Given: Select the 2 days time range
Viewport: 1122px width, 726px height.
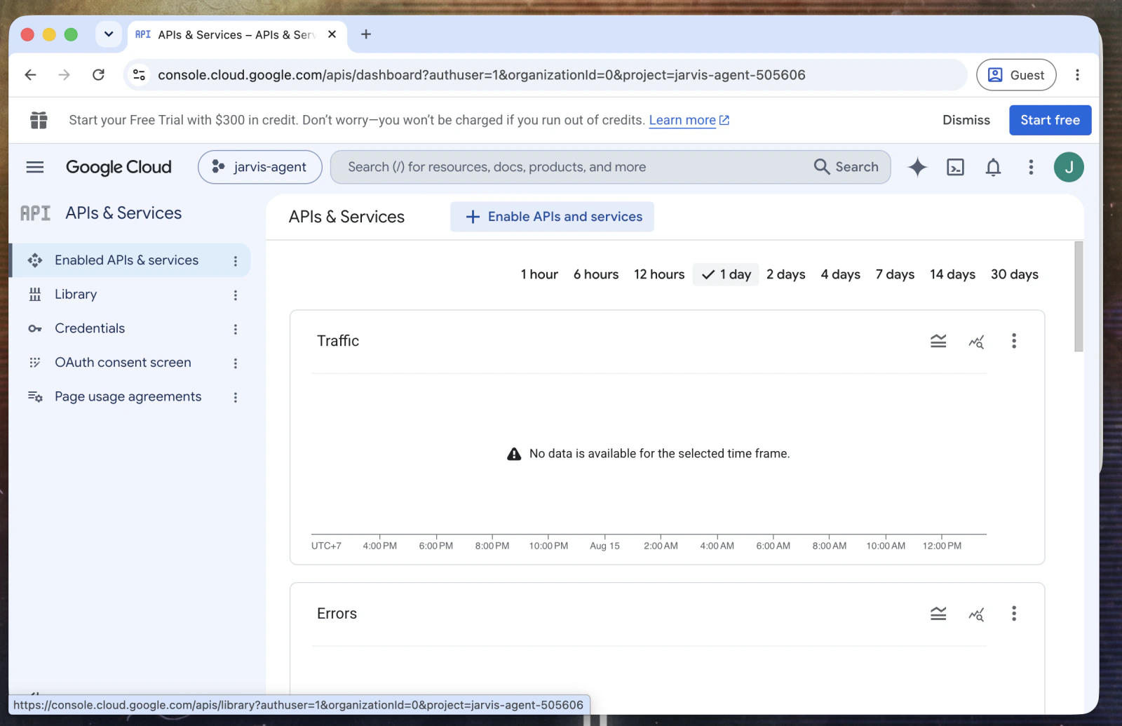Looking at the screenshot, I should coord(786,274).
